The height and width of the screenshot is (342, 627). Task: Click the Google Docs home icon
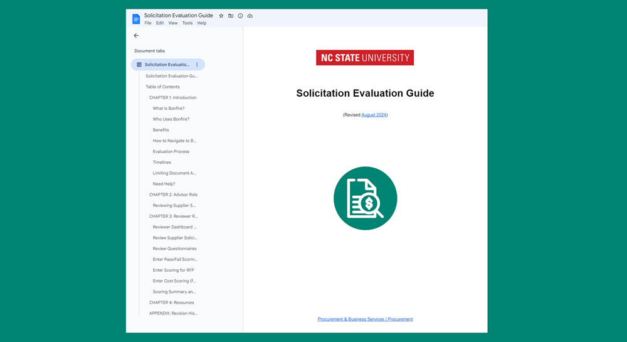point(136,19)
